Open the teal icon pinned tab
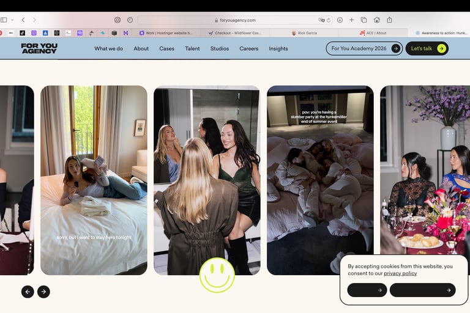The width and height of the screenshot is (470, 313). [103, 33]
